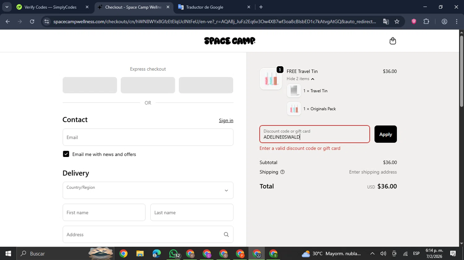
Task: Click the total price USD $36.00
Action: click(382, 186)
